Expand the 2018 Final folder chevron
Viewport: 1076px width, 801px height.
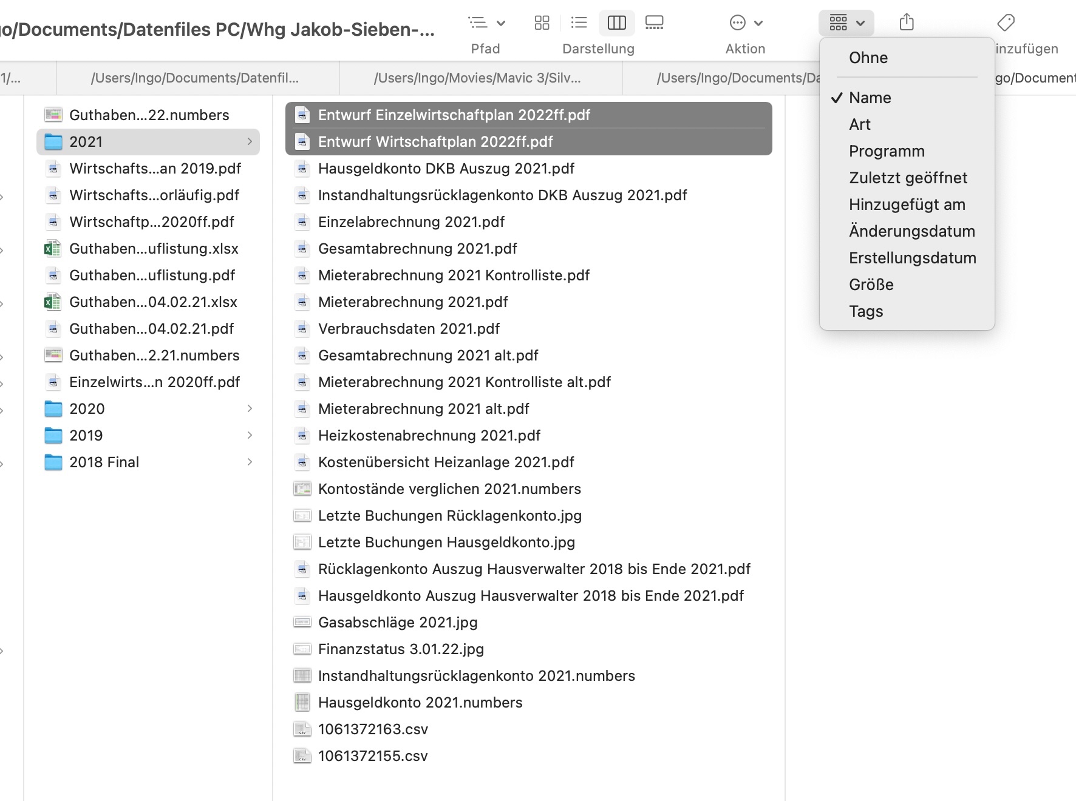250,462
